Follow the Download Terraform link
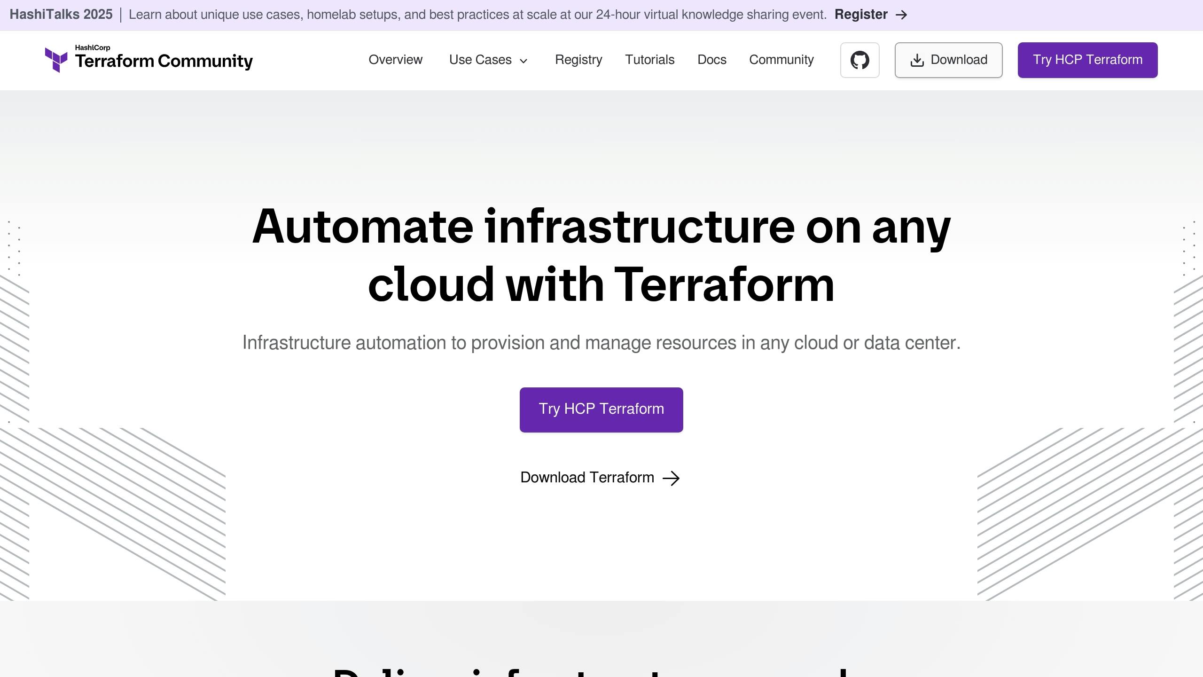1203x677 pixels. pyautogui.click(x=601, y=477)
